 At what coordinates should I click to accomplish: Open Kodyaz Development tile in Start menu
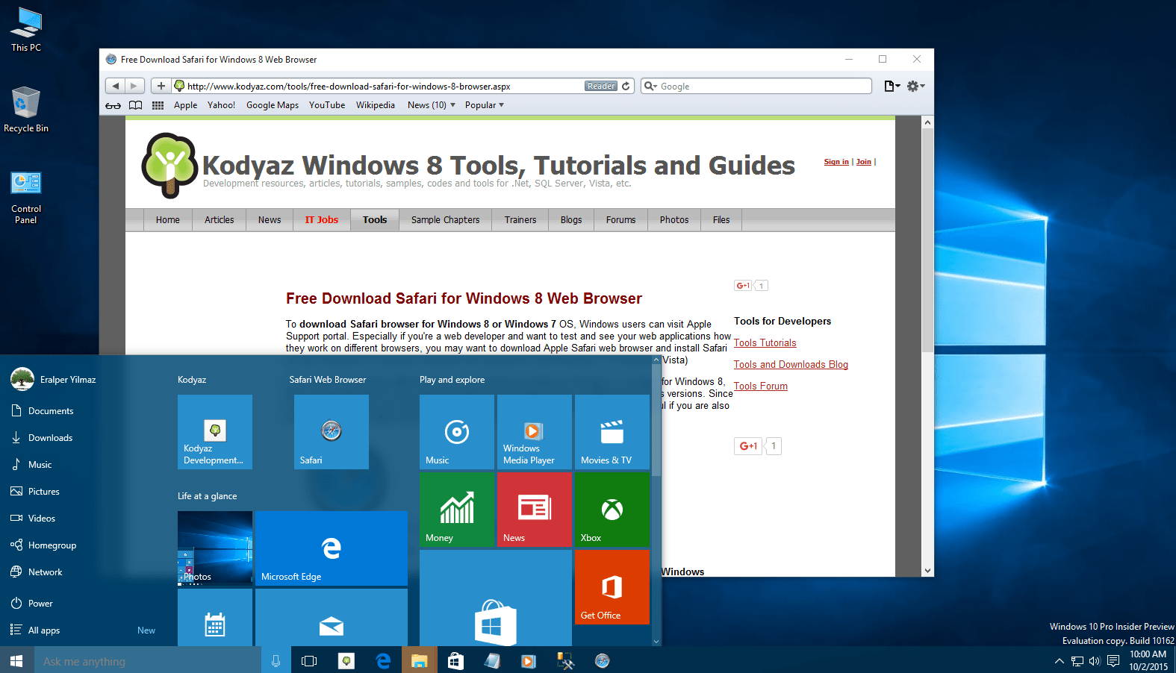(215, 432)
